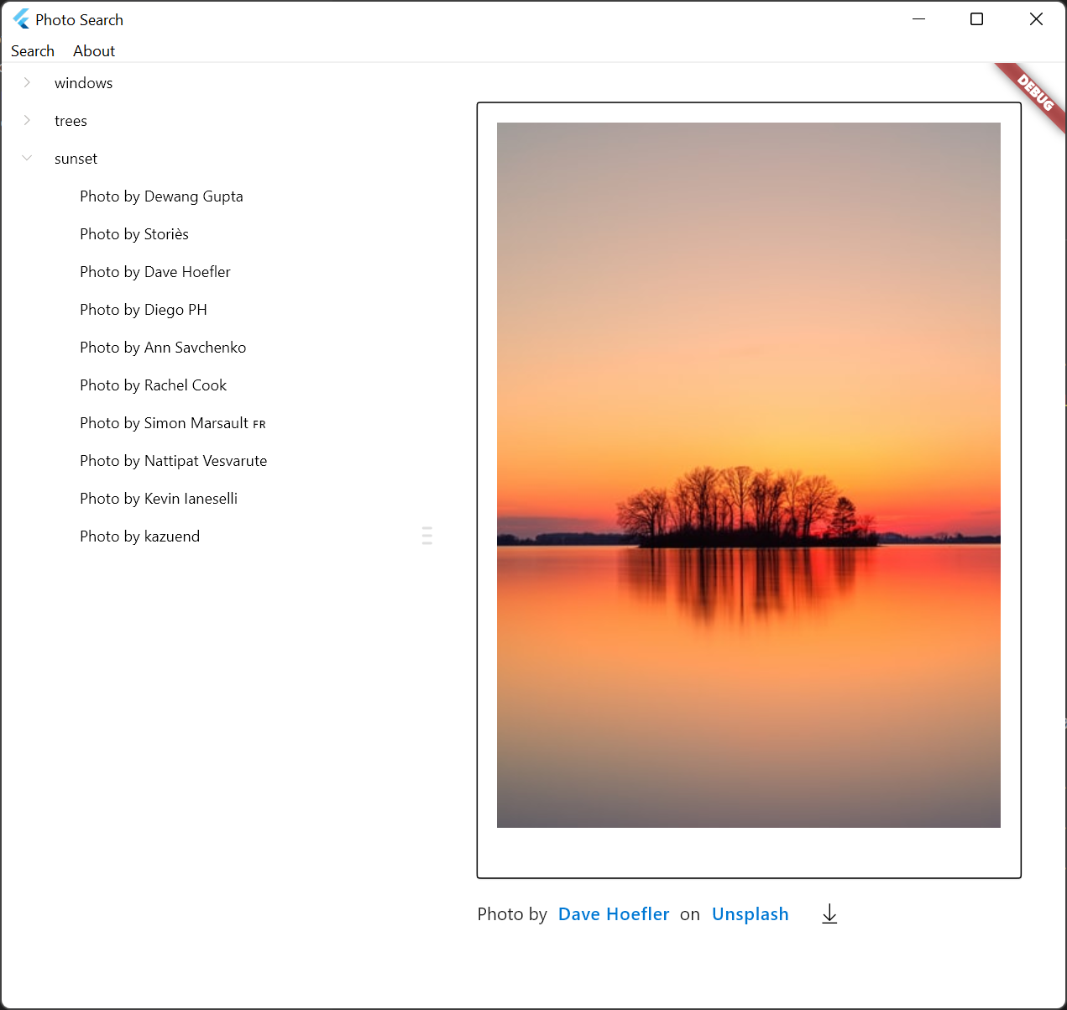
Task: Open the Dave Hoefler profile link
Action: [x=614, y=914]
